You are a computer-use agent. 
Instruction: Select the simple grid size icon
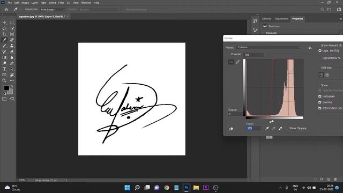(x=321, y=75)
